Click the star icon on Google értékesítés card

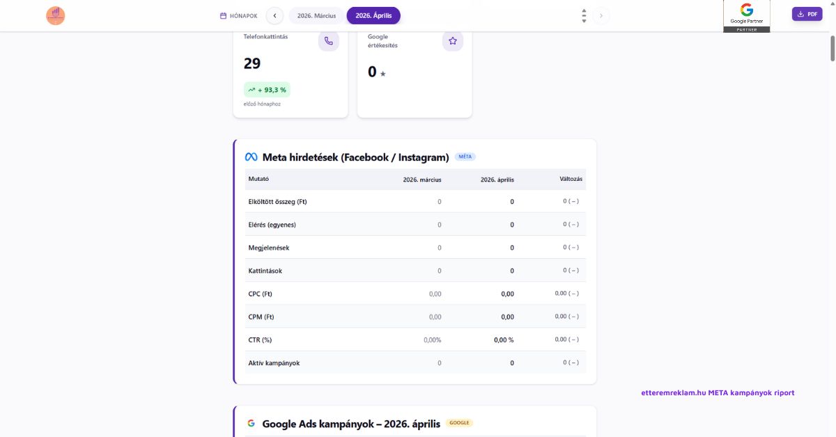click(453, 41)
